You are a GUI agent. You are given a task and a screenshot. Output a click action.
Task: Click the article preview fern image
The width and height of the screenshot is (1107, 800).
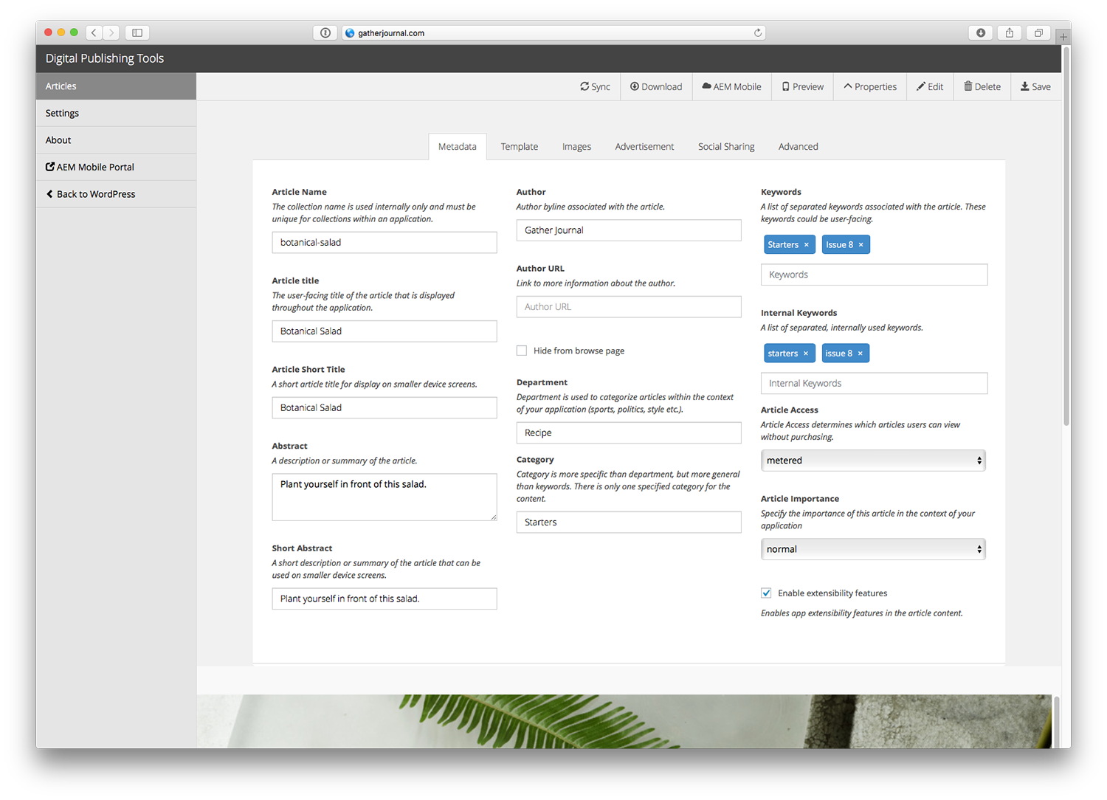pos(624,721)
